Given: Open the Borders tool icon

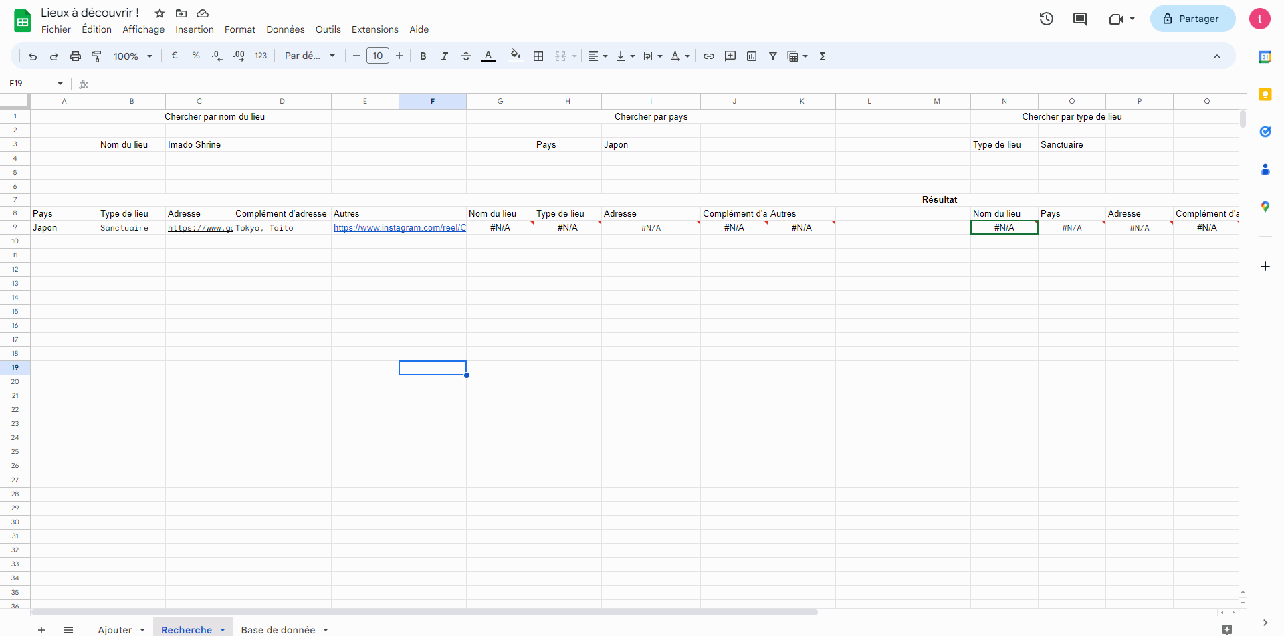Looking at the screenshot, I should 538,56.
